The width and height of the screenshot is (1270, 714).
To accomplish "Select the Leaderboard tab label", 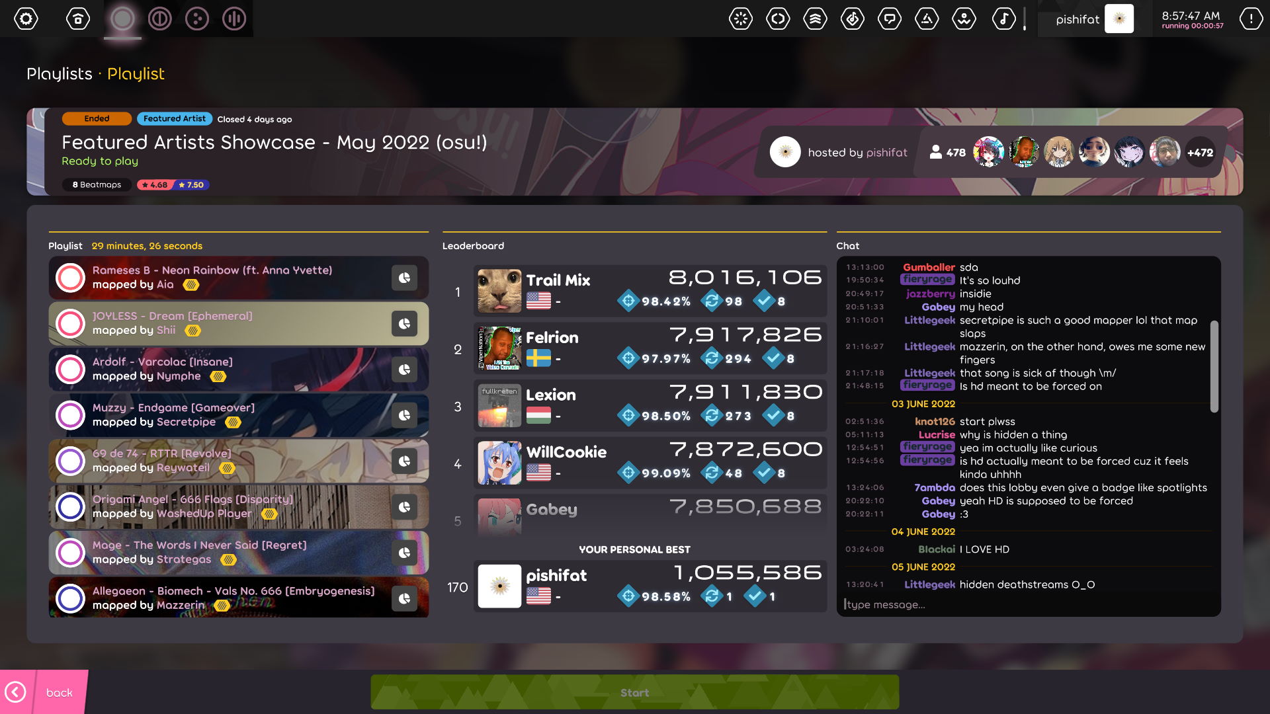I will click(473, 245).
